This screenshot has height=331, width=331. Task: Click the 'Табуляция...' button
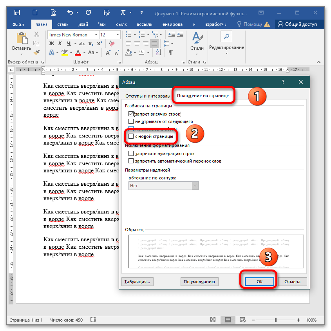(x=137, y=281)
